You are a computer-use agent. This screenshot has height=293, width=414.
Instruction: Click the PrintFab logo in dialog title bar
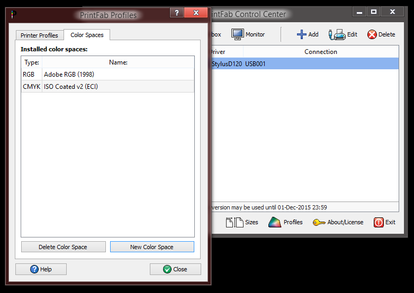point(14,14)
